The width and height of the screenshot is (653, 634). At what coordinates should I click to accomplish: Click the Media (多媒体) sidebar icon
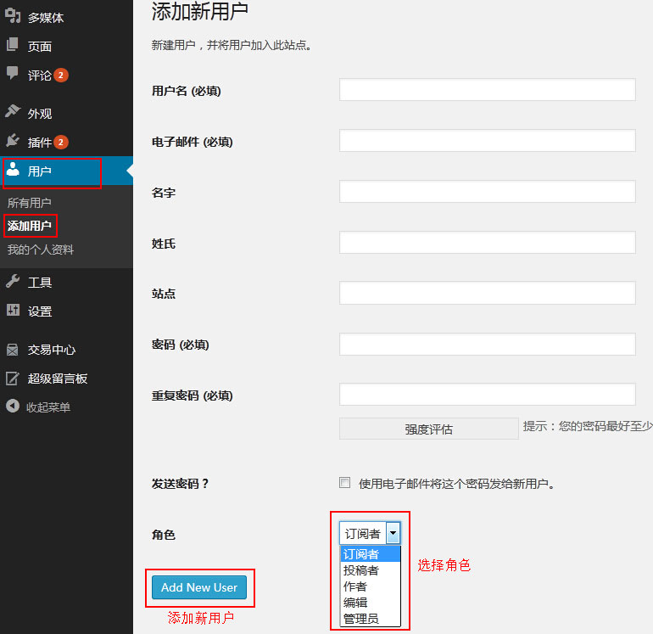(13, 16)
